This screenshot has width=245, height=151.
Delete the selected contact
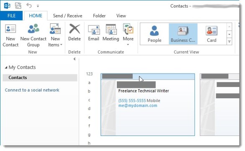point(75,33)
